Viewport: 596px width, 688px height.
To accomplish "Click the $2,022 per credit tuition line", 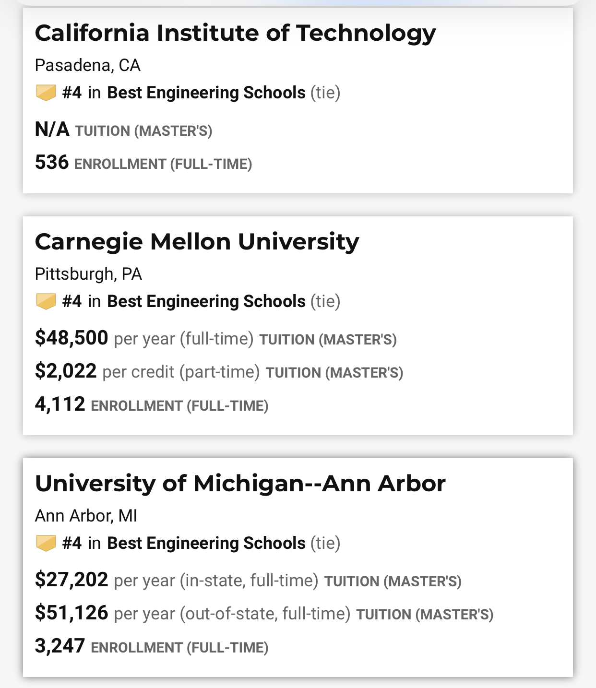I will pyautogui.click(x=219, y=372).
